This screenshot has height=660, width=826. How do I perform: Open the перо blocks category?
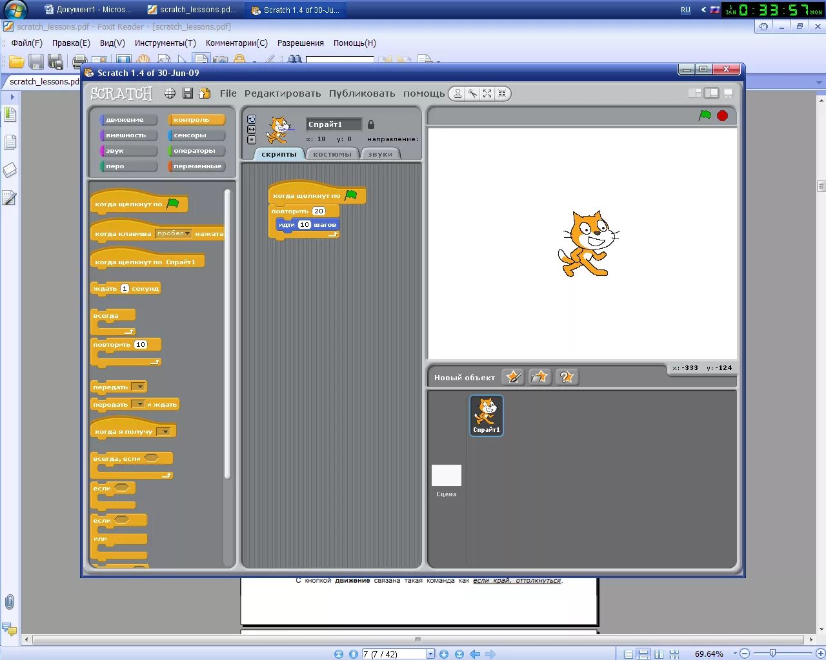coord(128,166)
